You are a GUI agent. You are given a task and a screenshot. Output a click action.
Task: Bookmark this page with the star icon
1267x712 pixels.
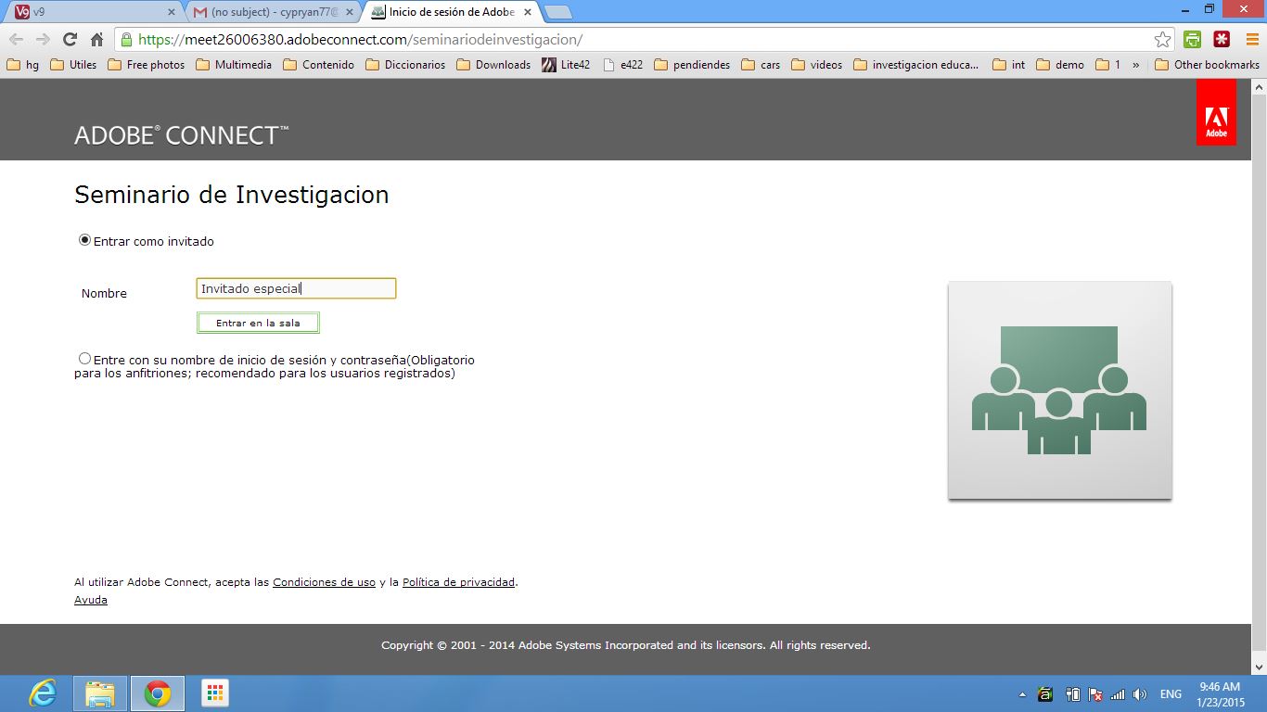click(x=1162, y=39)
